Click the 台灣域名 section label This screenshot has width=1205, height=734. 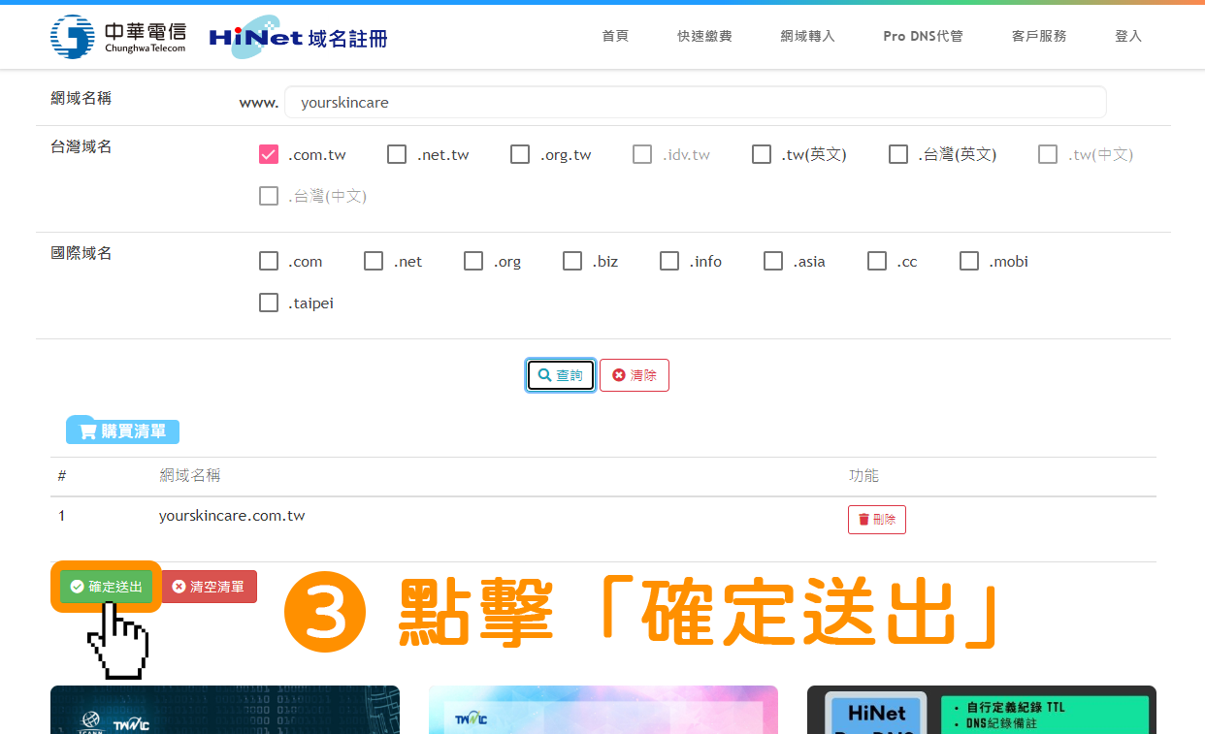[x=81, y=146]
